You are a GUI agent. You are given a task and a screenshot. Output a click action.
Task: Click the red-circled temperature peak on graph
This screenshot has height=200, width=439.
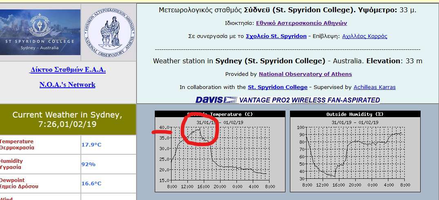click(x=200, y=129)
